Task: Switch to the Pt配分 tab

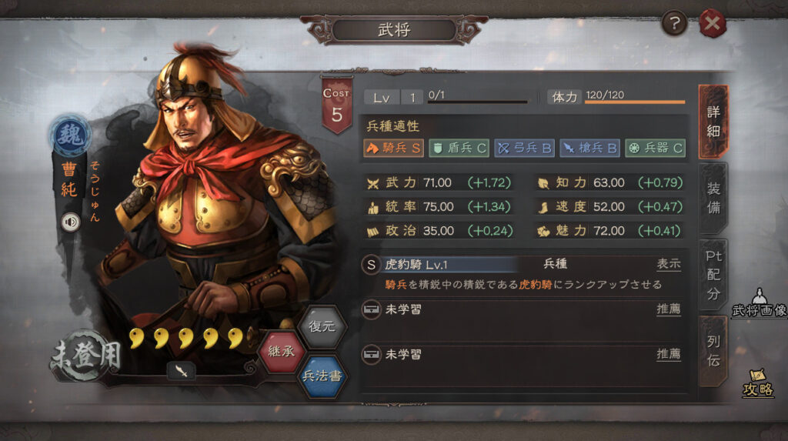Action: click(x=713, y=275)
